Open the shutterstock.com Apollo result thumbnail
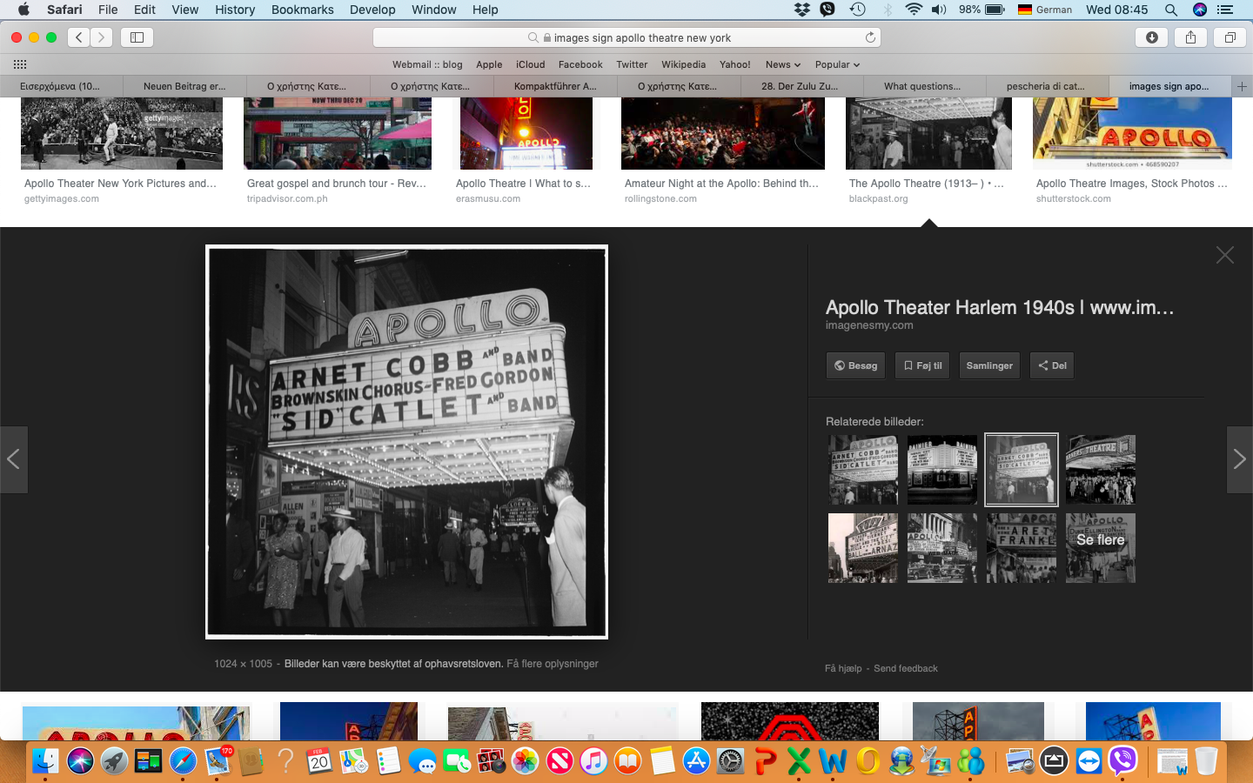Screen dimensions: 1253x783 coord(1132,133)
